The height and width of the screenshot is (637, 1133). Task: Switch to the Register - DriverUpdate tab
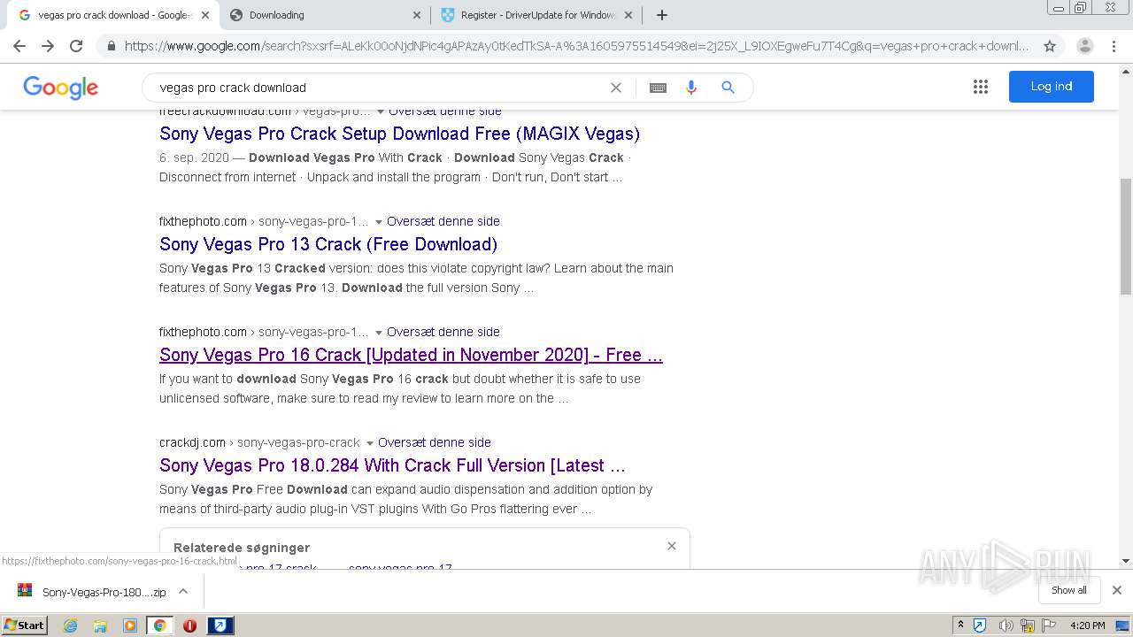536,15
